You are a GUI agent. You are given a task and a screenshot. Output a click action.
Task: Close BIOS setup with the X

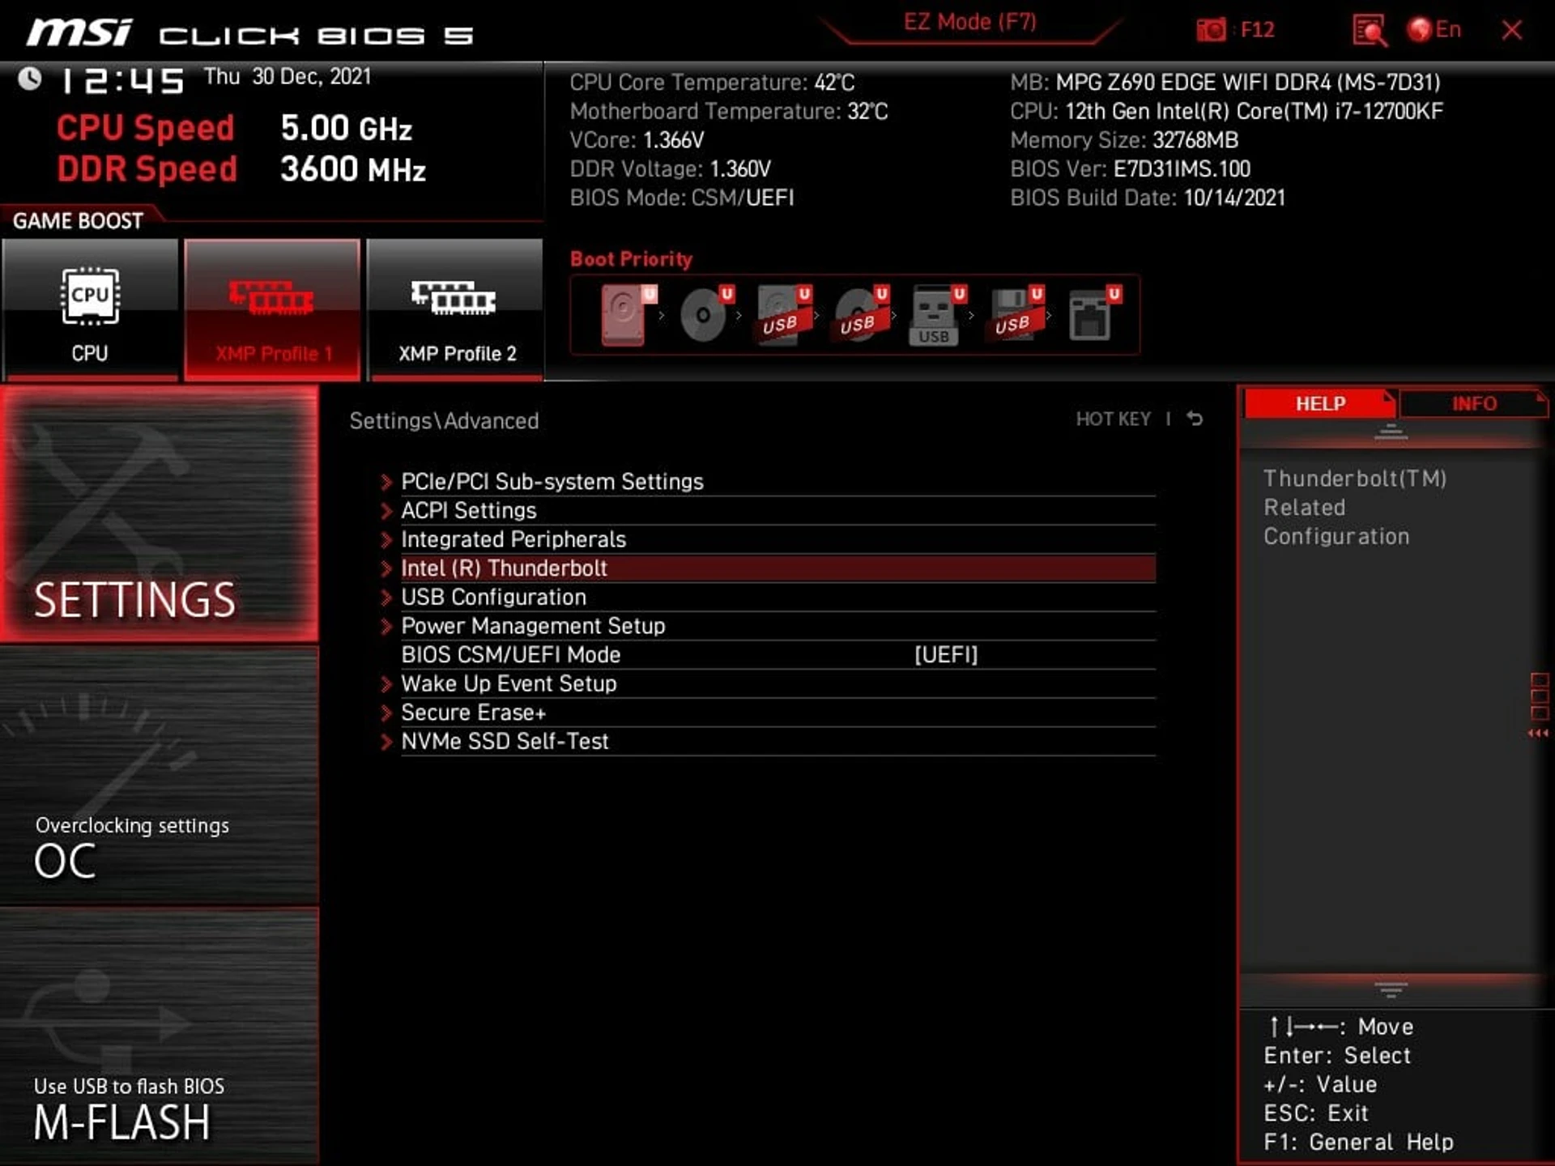(x=1511, y=30)
